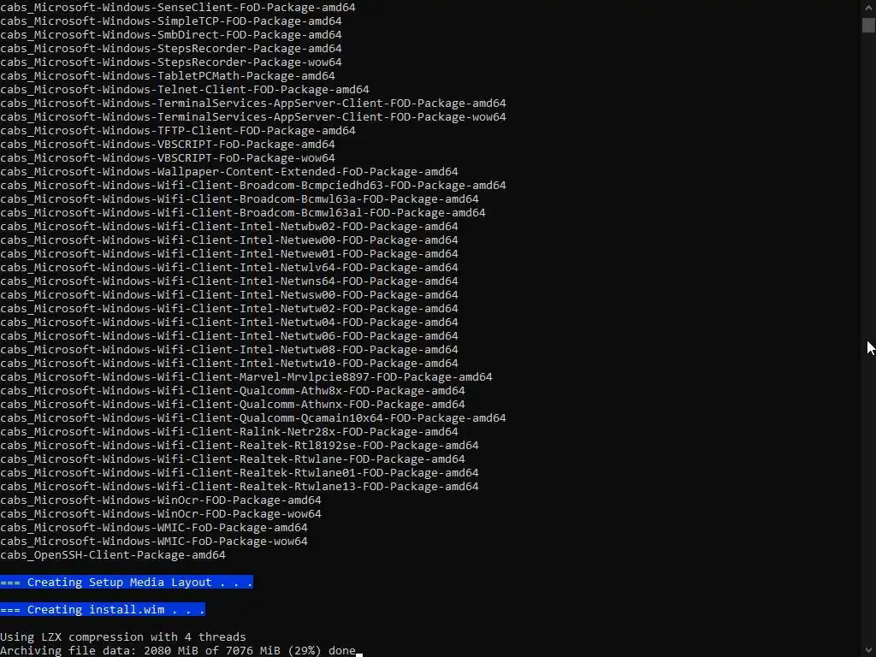Screen dimensions: 876x657
Task: Click the Broadcom-Bcmwl63a-FOD package line
Action: (240, 198)
